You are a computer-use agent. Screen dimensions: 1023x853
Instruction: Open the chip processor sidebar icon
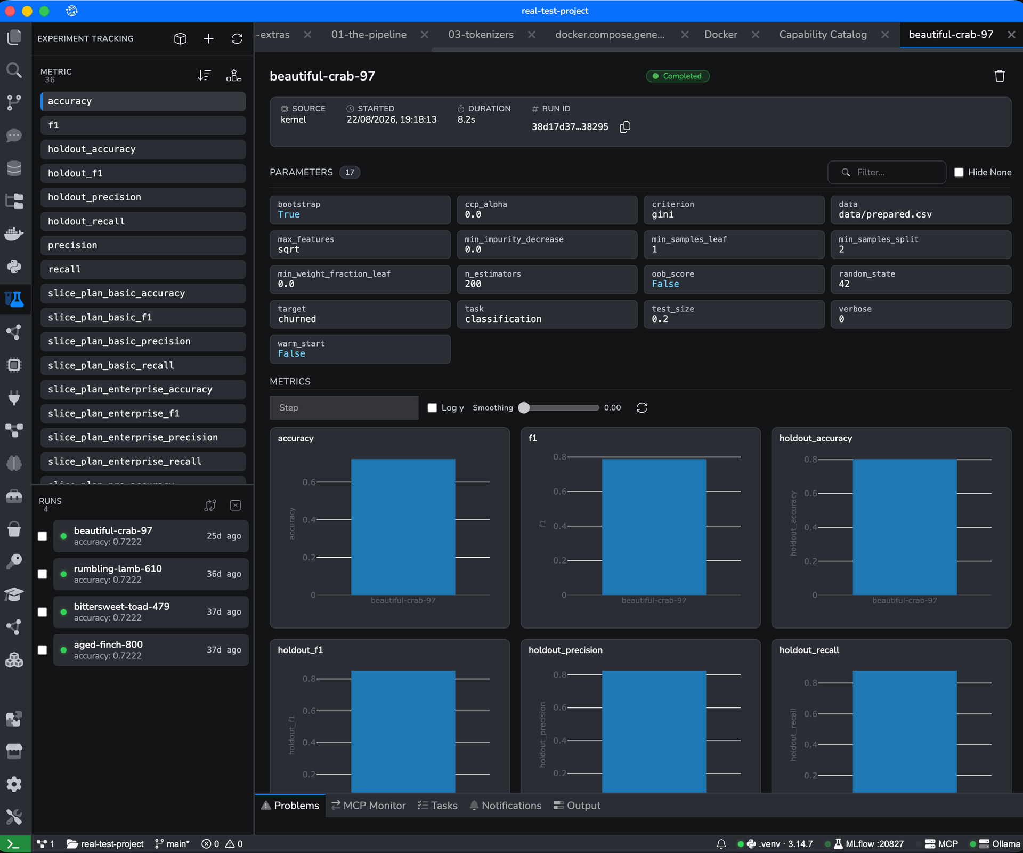tap(14, 365)
